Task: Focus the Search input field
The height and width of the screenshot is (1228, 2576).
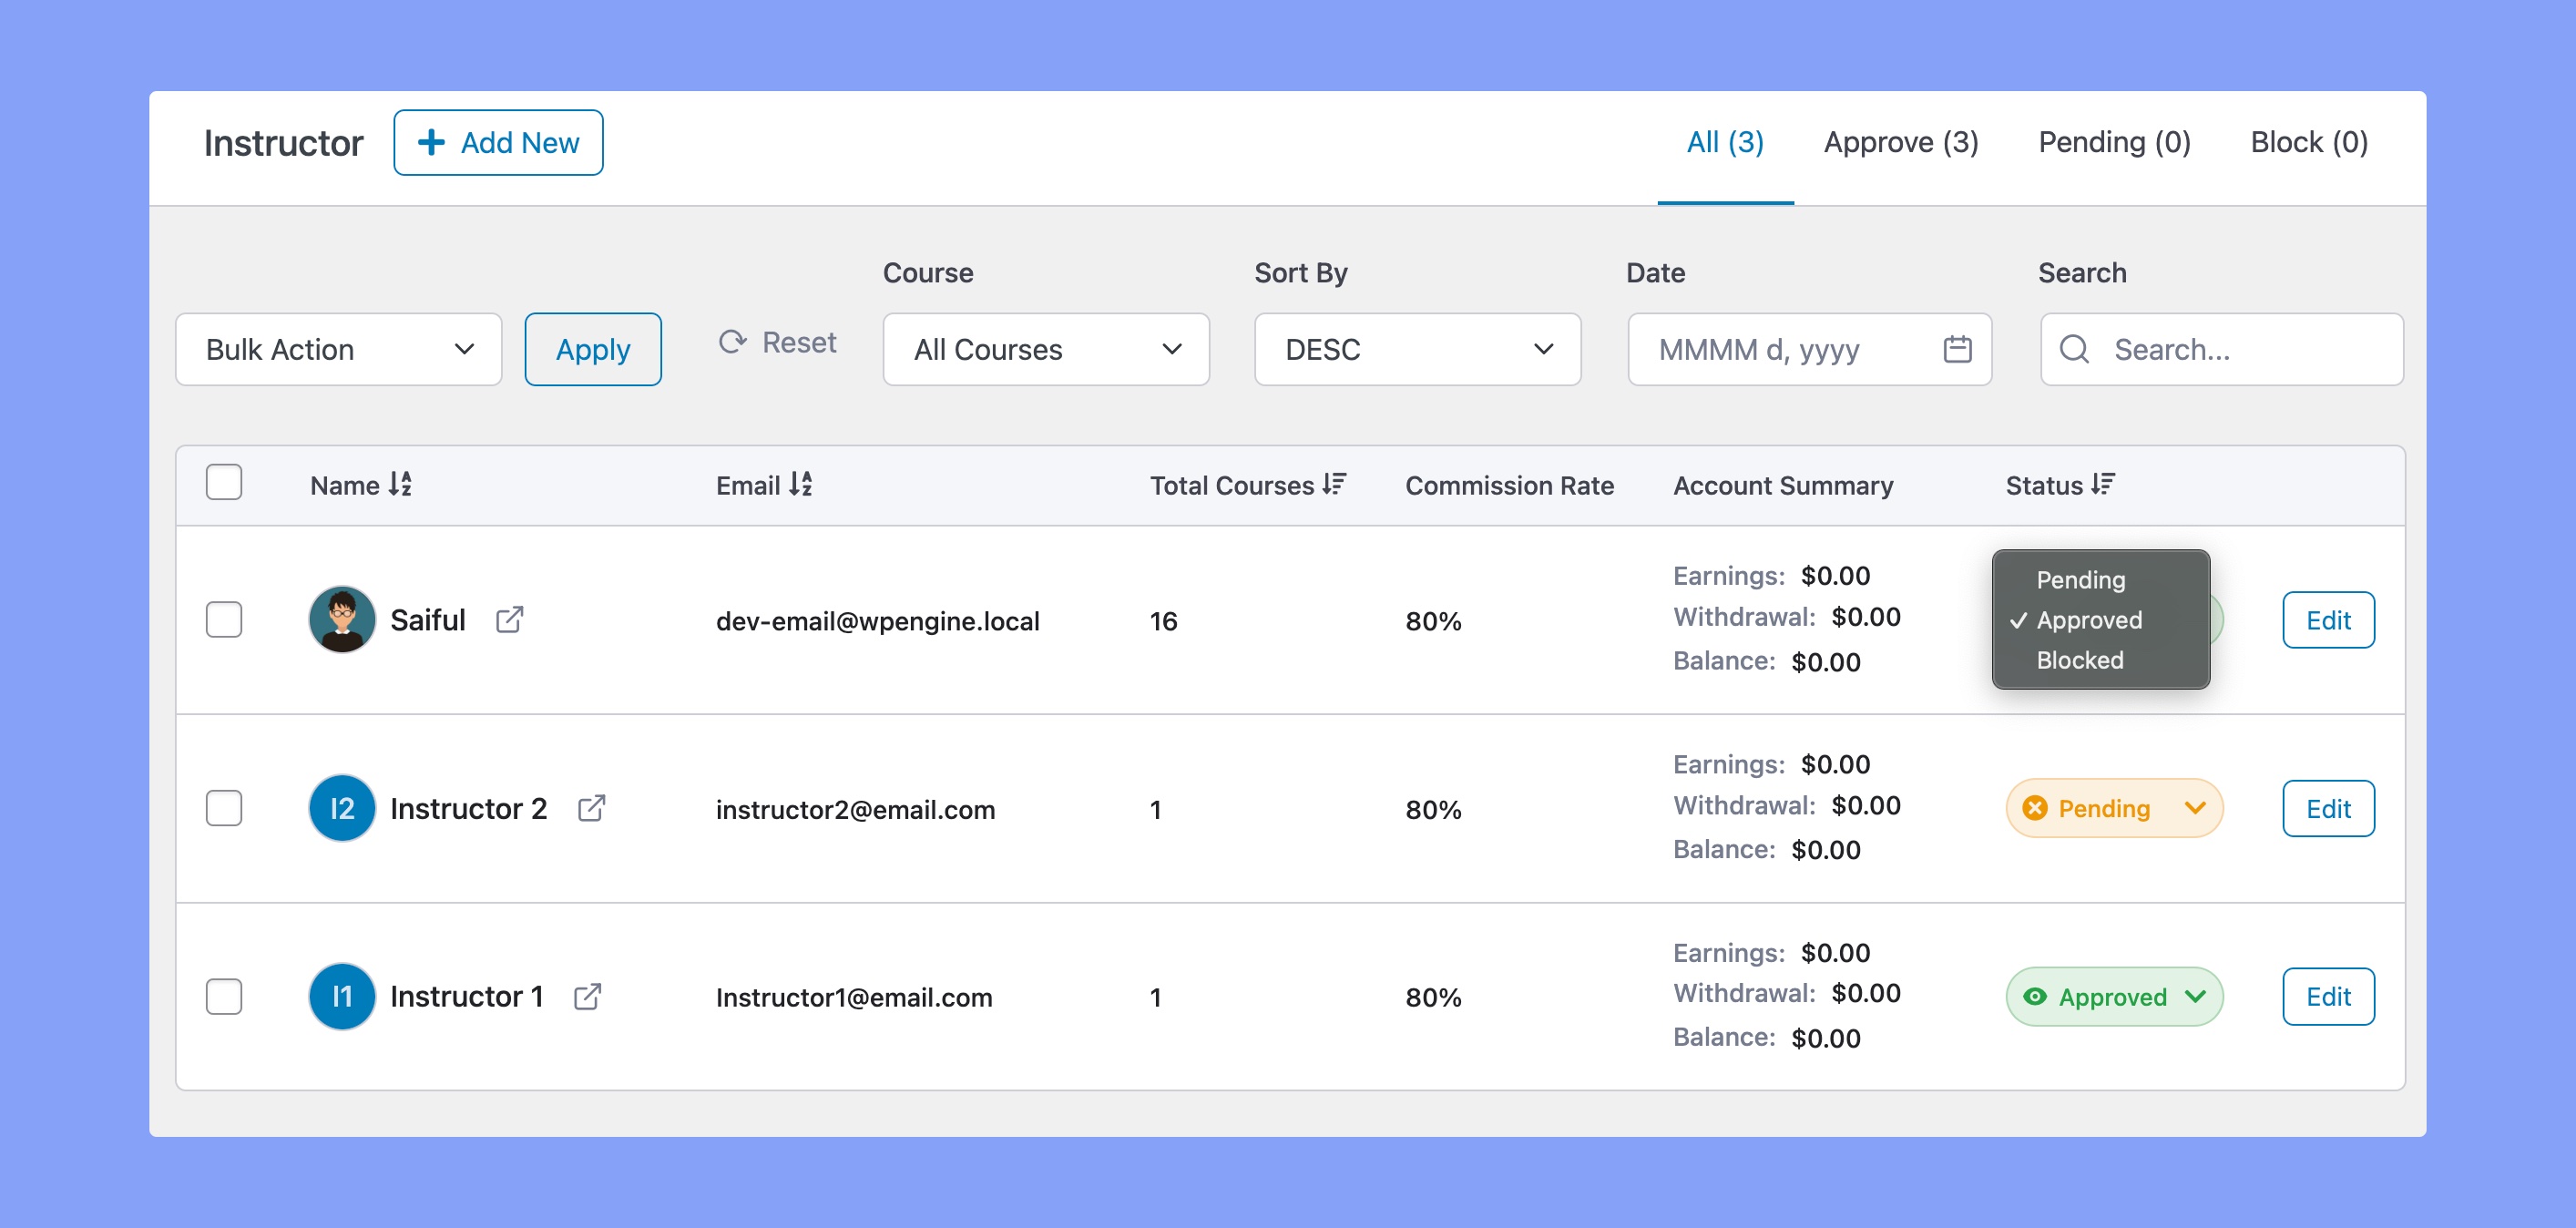Action: [x=2221, y=349]
